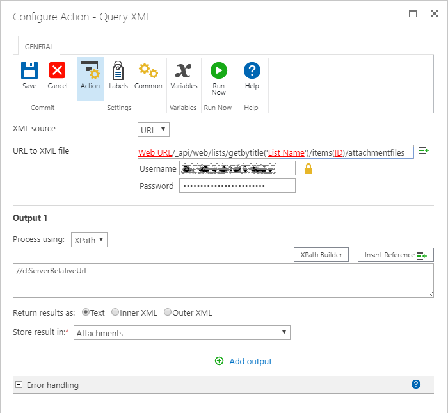
Task: Open the XPath Builder
Action: (x=321, y=255)
